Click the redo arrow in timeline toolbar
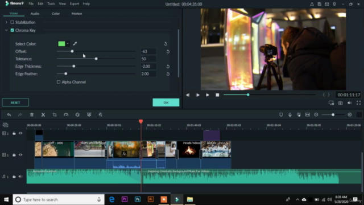364x205 pixels. [20, 114]
